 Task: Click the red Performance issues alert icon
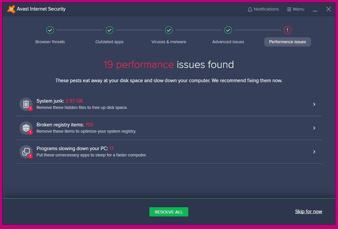tap(287, 30)
